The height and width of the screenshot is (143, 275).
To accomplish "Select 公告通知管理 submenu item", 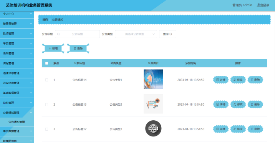I will click(17, 122).
